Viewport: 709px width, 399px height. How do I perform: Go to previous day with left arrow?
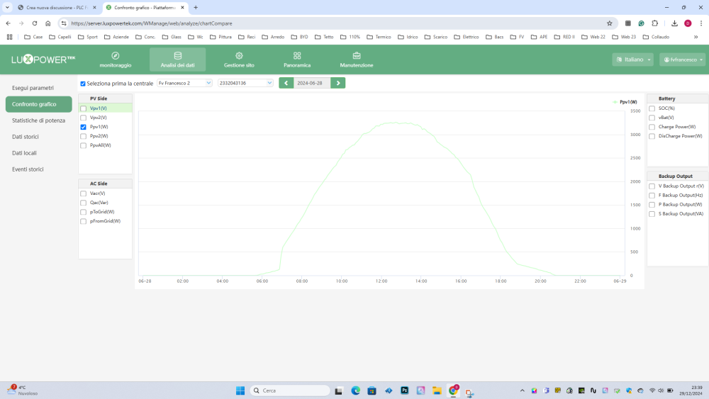click(x=286, y=83)
